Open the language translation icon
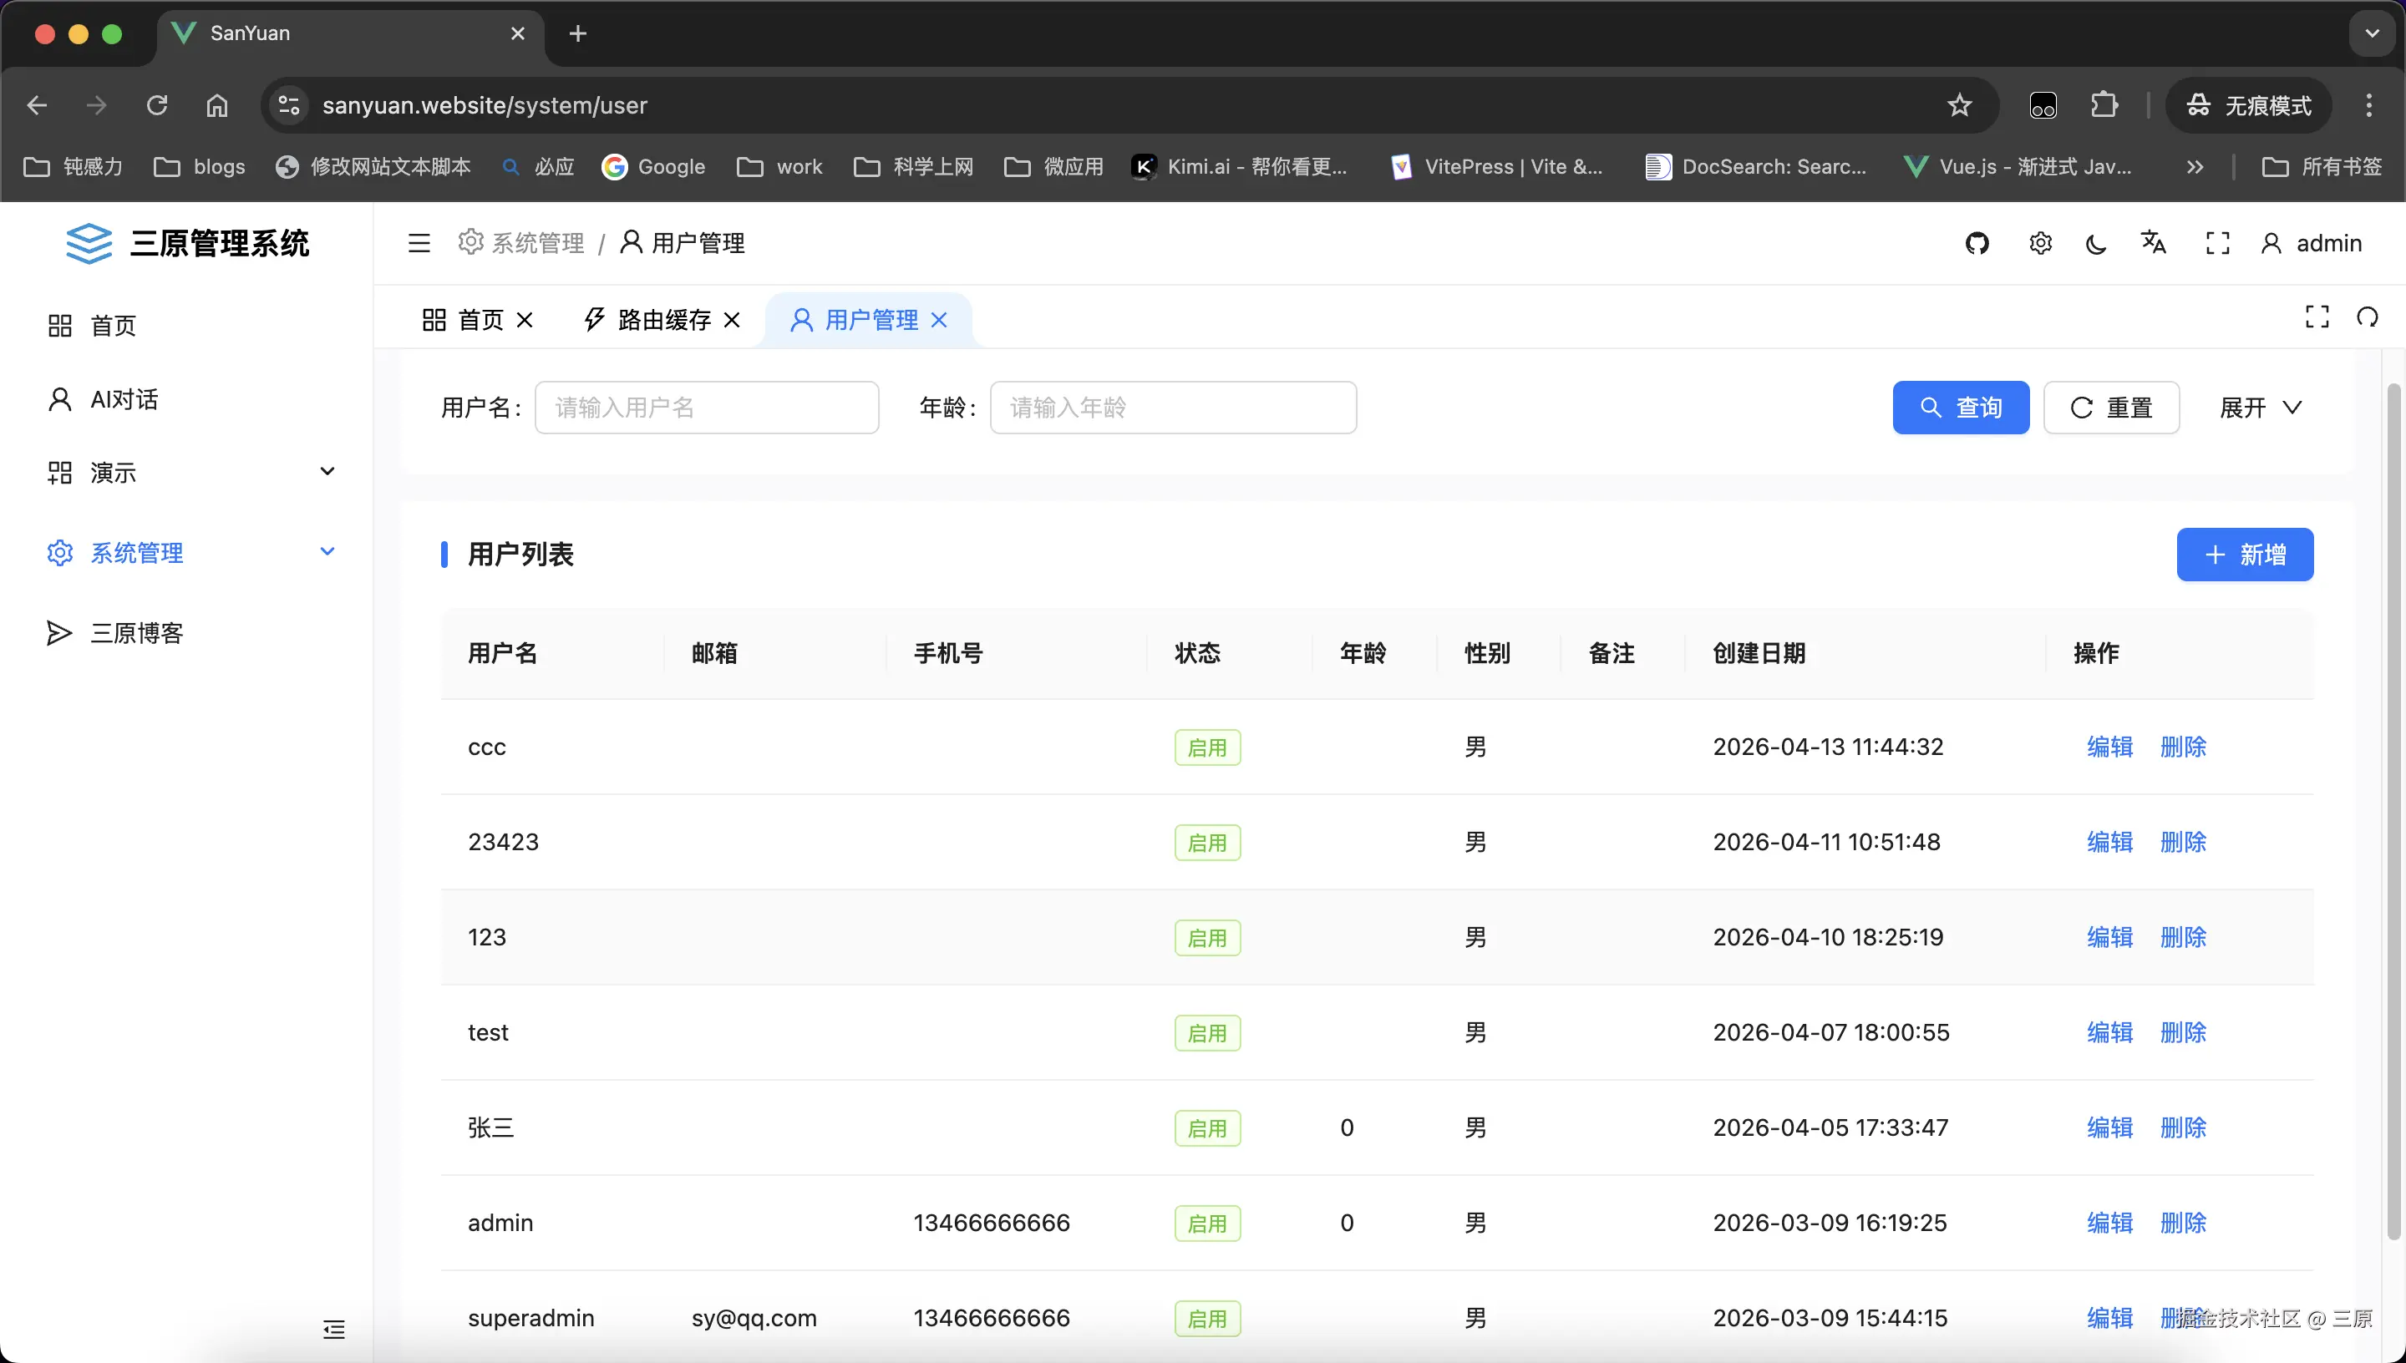Image resolution: width=2406 pixels, height=1363 pixels. coord(2153,242)
